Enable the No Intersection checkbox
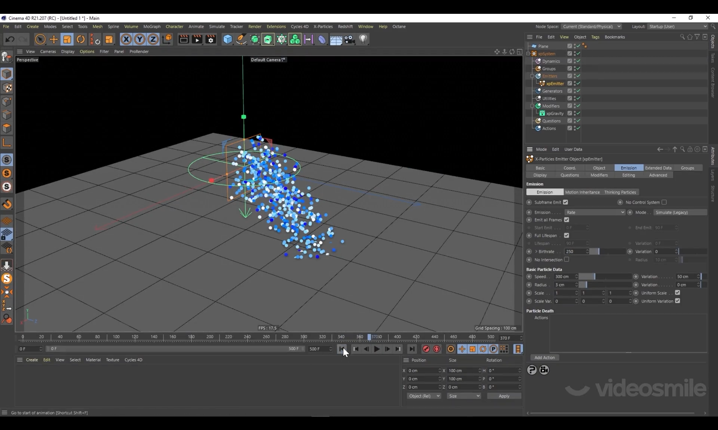Image resolution: width=718 pixels, height=430 pixels. pos(567,260)
